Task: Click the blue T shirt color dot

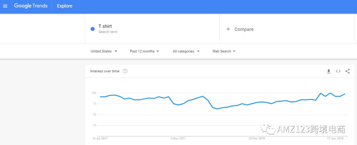Action: pyautogui.click(x=93, y=29)
